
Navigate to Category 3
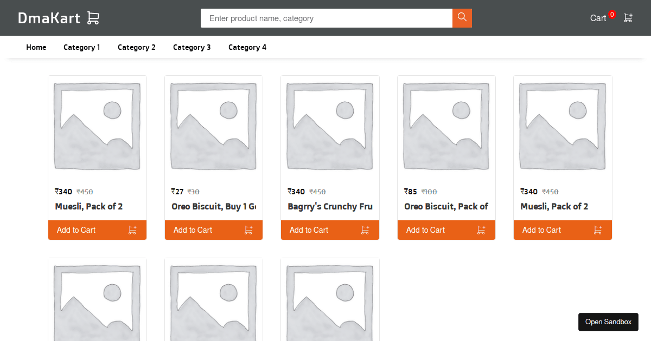[x=192, y=47]
